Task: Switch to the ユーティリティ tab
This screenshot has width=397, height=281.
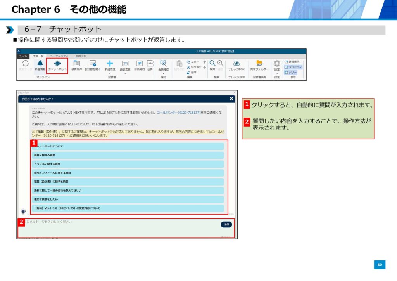Action: coord(59,56)
